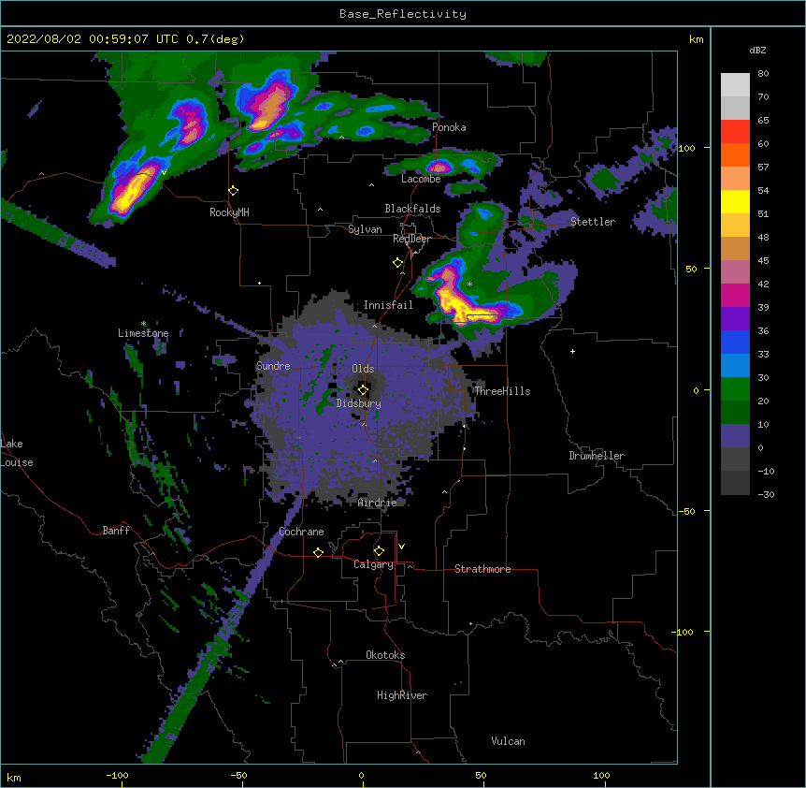
Task: Click the Olds town label
Action: (363, 369)
